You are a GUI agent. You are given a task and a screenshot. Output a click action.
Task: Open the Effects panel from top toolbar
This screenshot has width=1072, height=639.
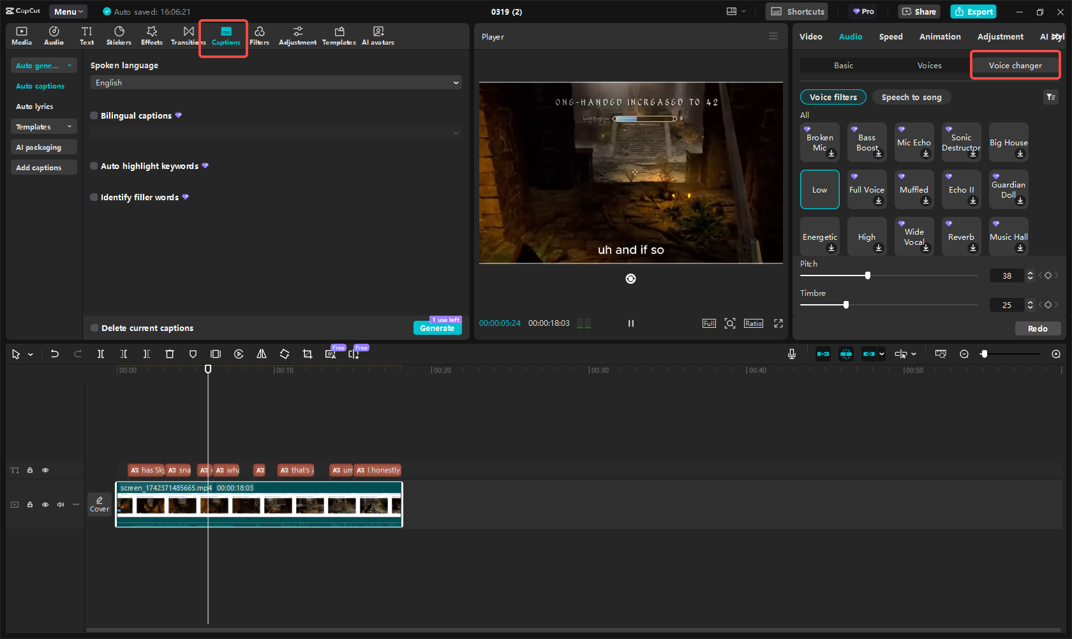[x=151, y=35]
